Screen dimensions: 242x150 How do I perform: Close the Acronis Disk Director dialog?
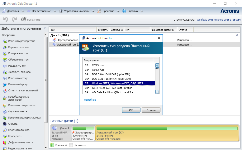pyautogui.click(x=159, y=38)
